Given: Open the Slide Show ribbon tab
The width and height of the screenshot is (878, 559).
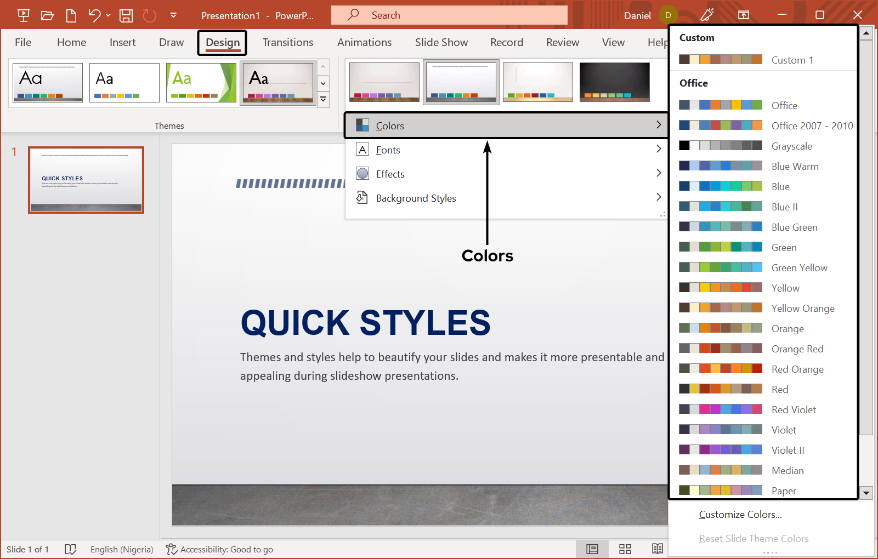Looking at the screenshot, I should 441,42.
